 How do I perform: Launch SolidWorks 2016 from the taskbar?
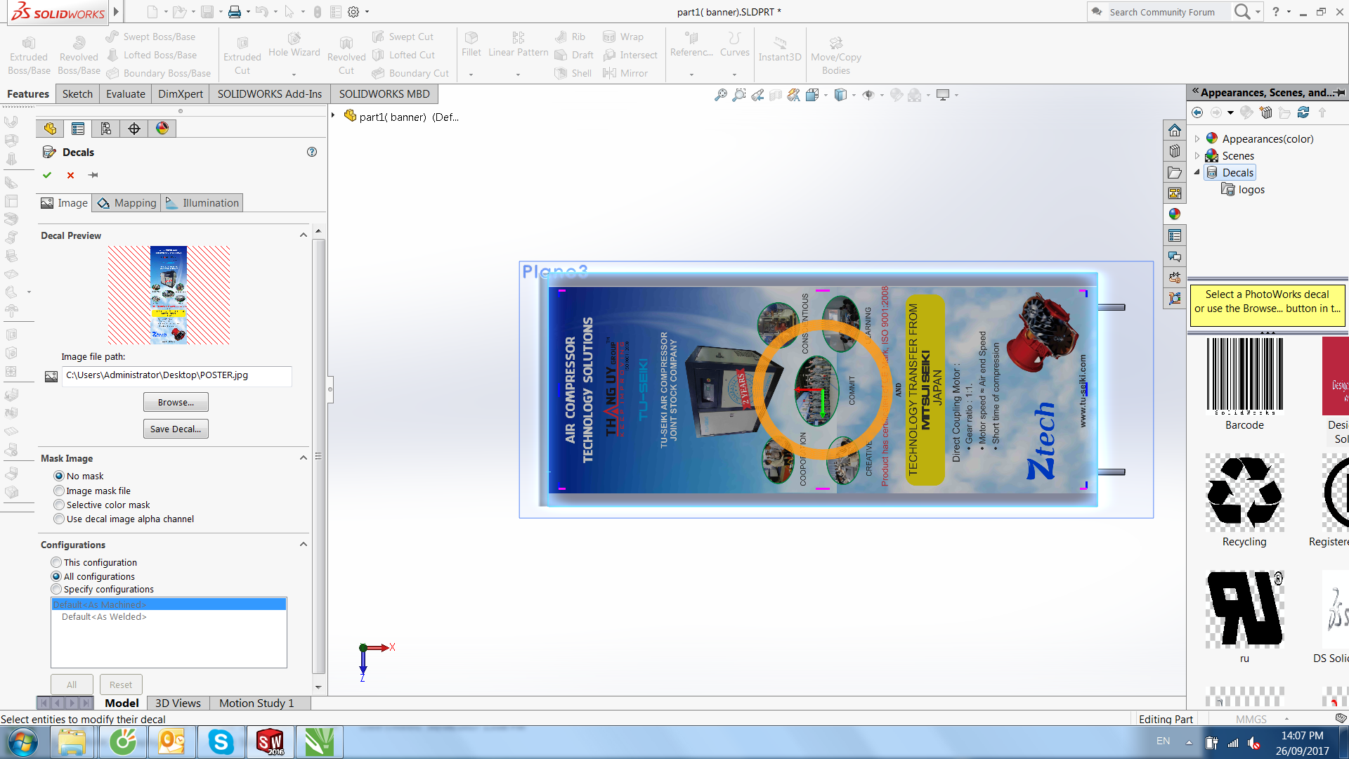270,742
